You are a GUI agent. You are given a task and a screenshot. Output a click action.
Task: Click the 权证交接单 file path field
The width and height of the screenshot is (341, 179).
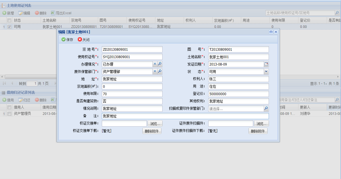[x=124, y=123]
